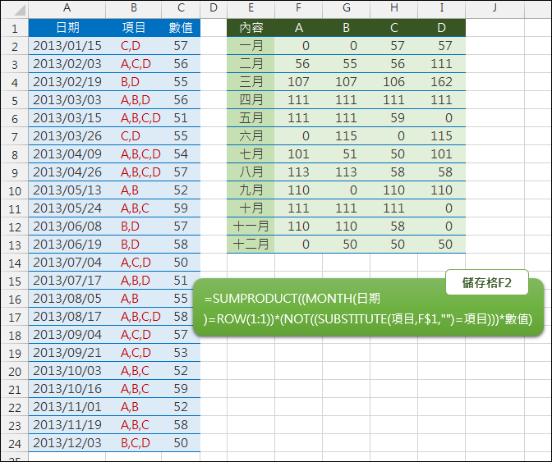The image size is (552, 462).
Task: Select row 14 header
Action: click(15, 263)
